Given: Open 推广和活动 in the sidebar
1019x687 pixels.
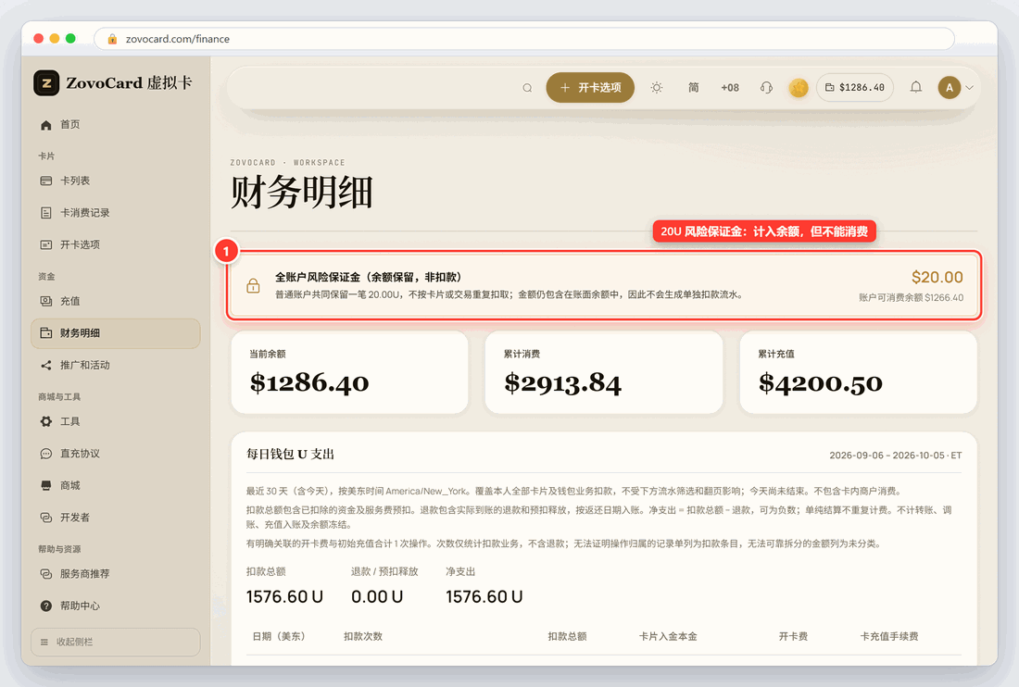Looking at the screenshot, I should click(116, 366).
